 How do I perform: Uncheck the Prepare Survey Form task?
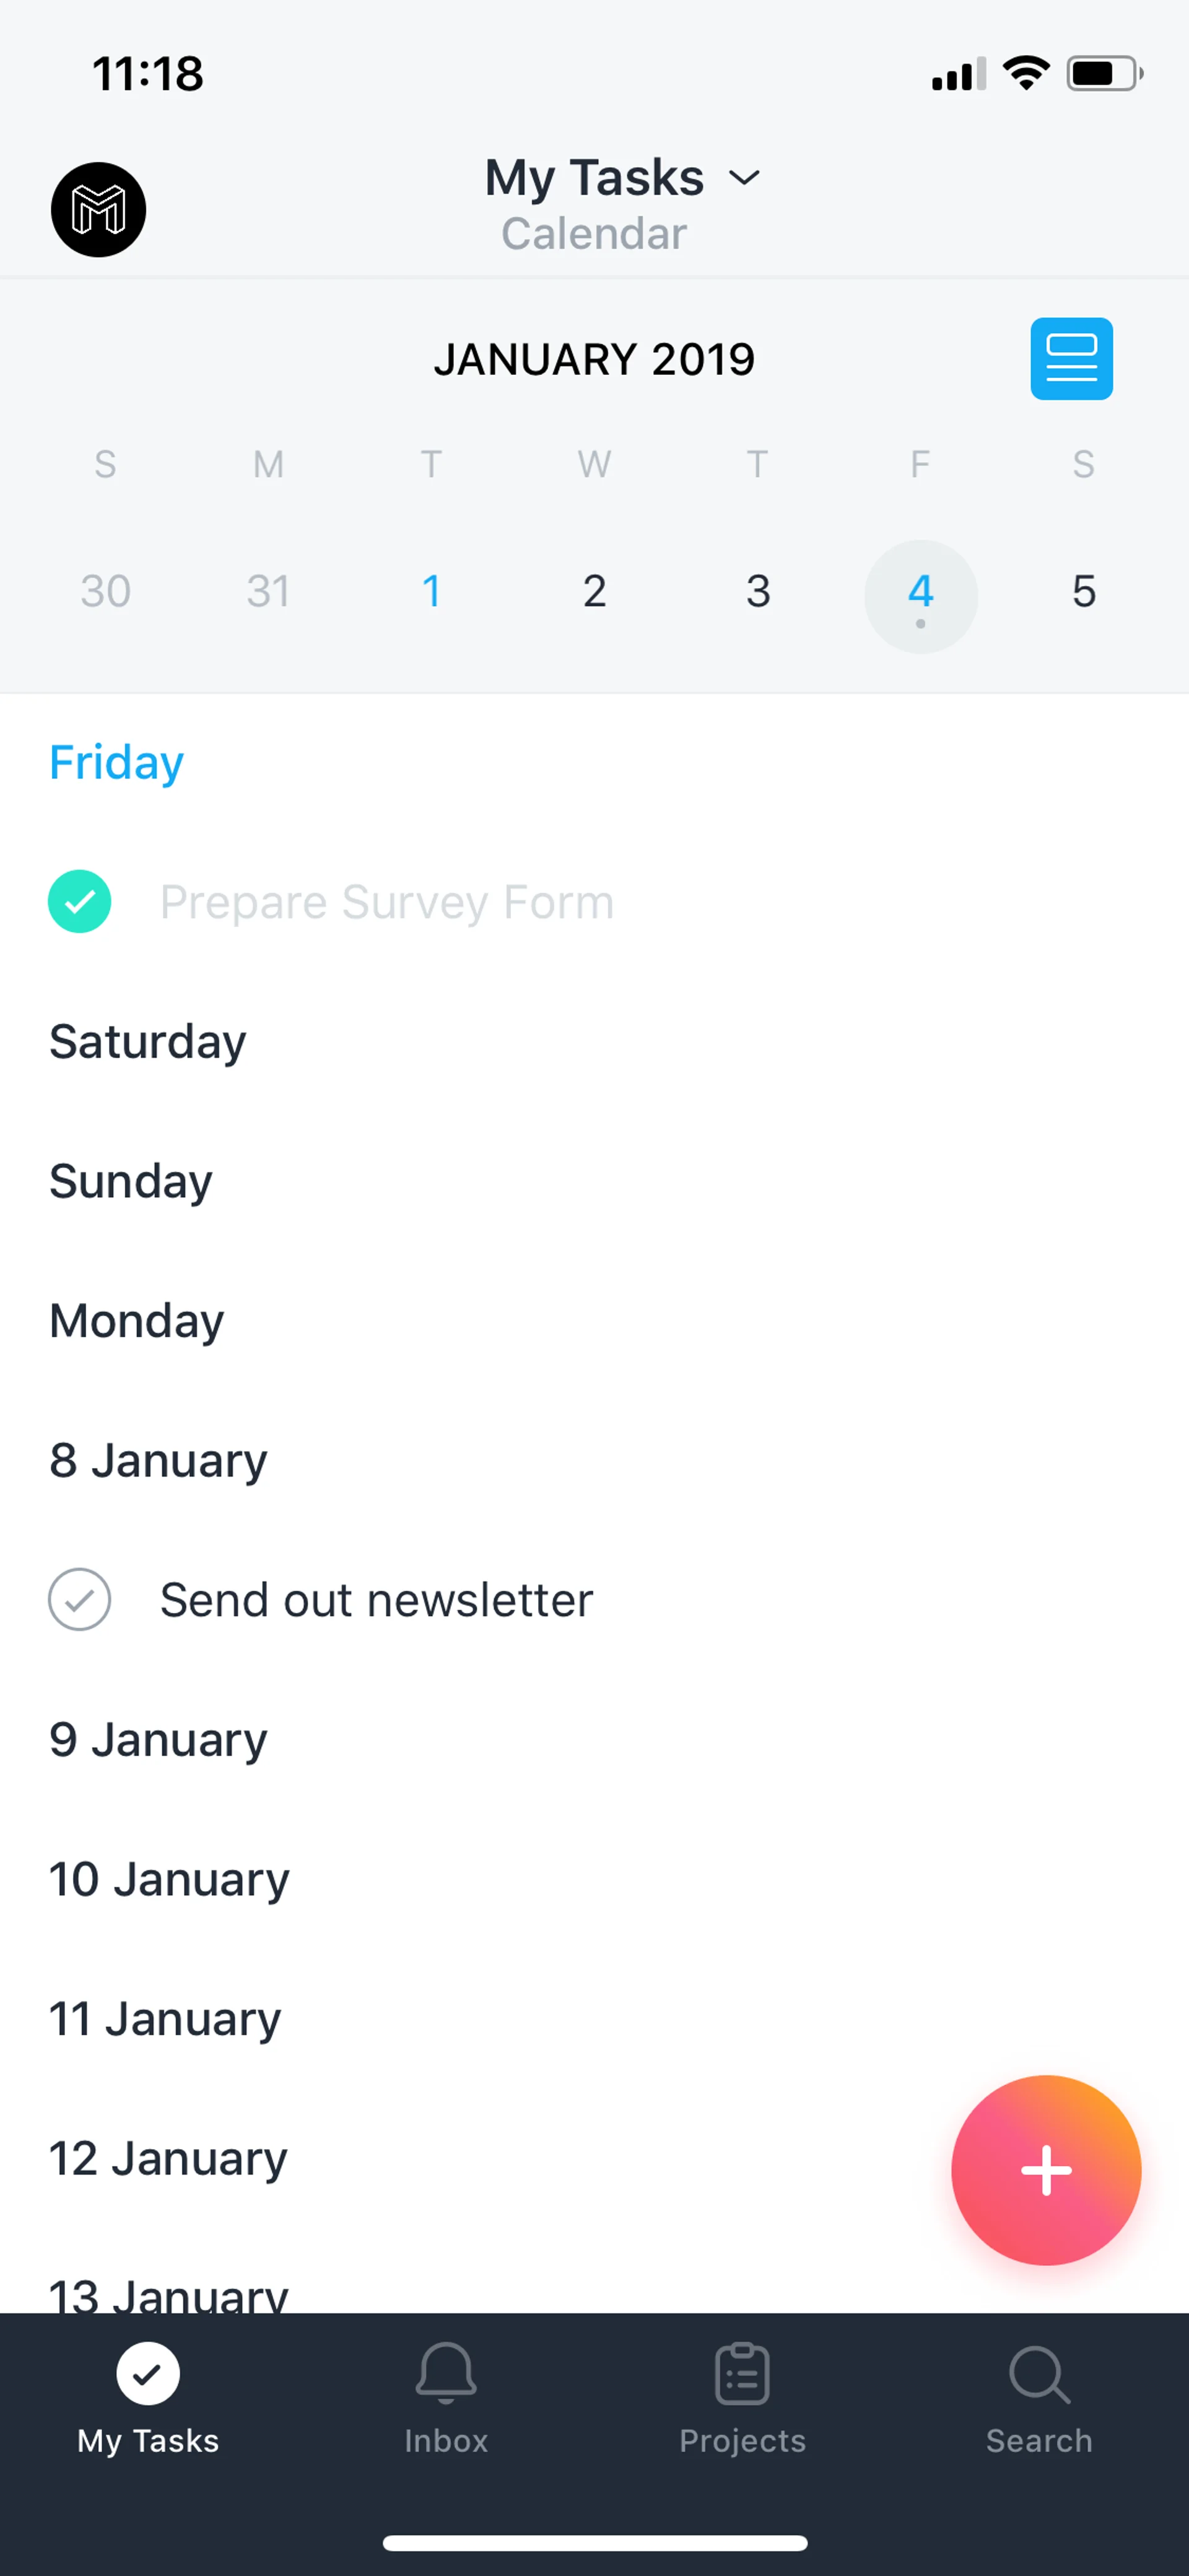80,902
